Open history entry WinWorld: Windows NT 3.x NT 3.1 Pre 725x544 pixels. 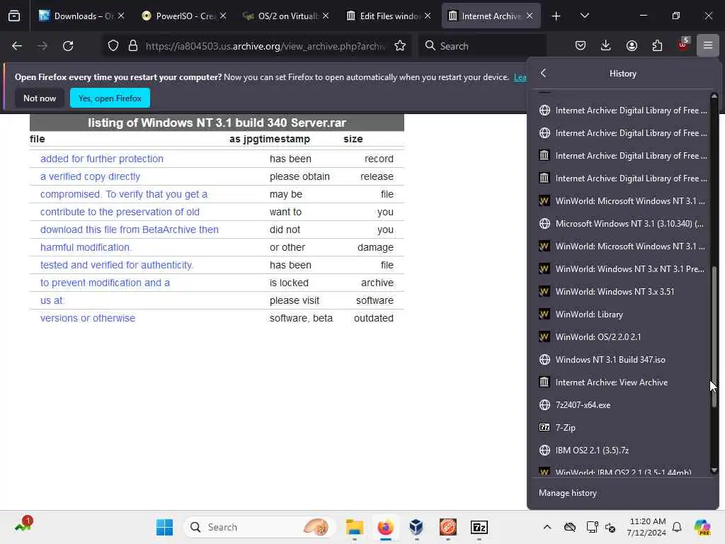pos(622,268)
